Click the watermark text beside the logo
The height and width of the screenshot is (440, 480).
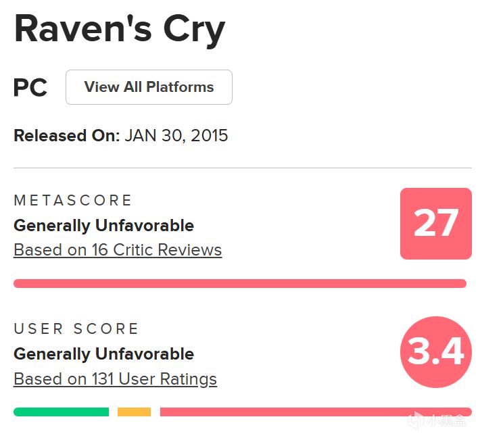tap(447, 421)
